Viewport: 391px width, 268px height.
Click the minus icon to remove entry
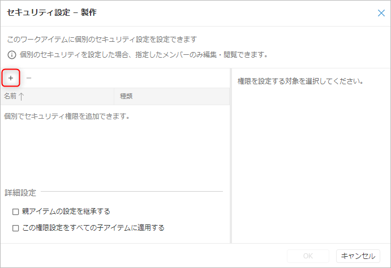[x=29, y=77]
